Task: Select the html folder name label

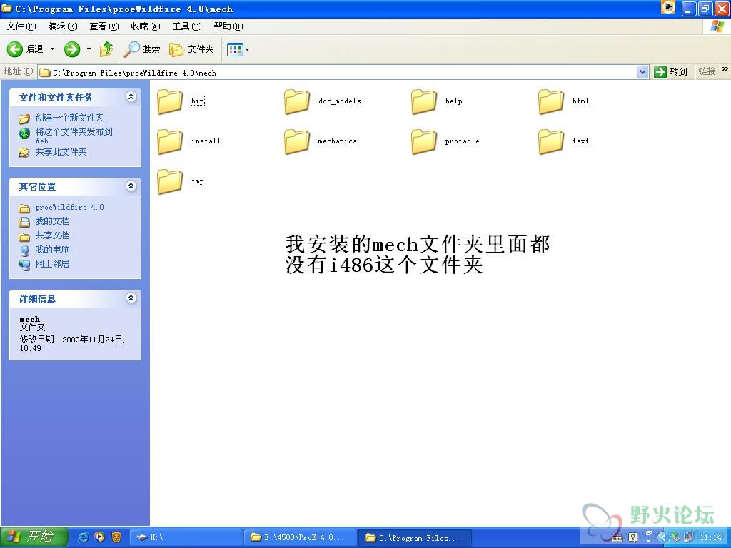Action: point(580,101)
